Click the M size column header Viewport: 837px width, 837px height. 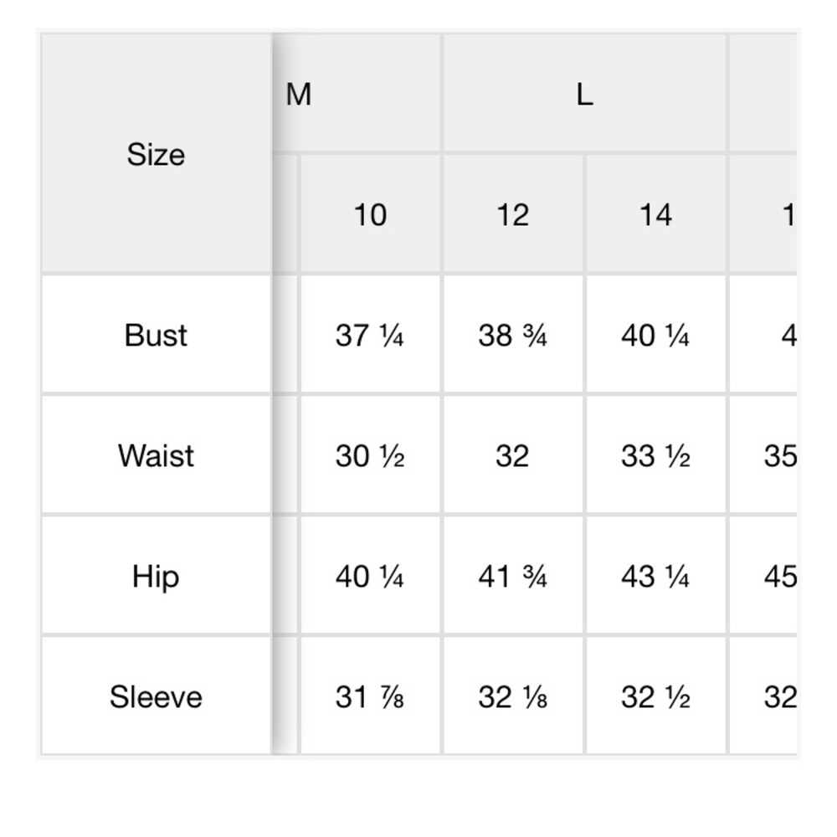pos(300,95)
